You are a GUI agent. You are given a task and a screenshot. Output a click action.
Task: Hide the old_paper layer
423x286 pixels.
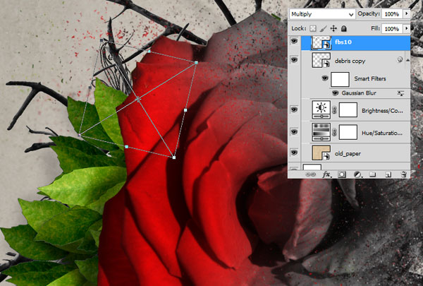[x=295, y=153]
